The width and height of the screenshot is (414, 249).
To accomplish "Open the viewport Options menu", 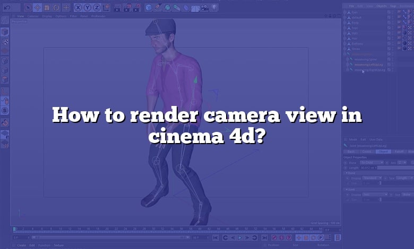I will click(61, 16).
